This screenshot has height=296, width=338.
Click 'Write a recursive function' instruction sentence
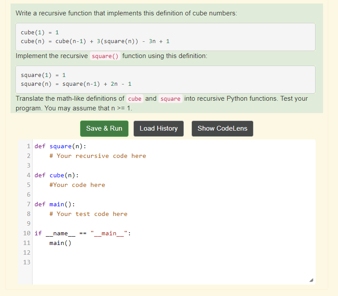(126, 13)
